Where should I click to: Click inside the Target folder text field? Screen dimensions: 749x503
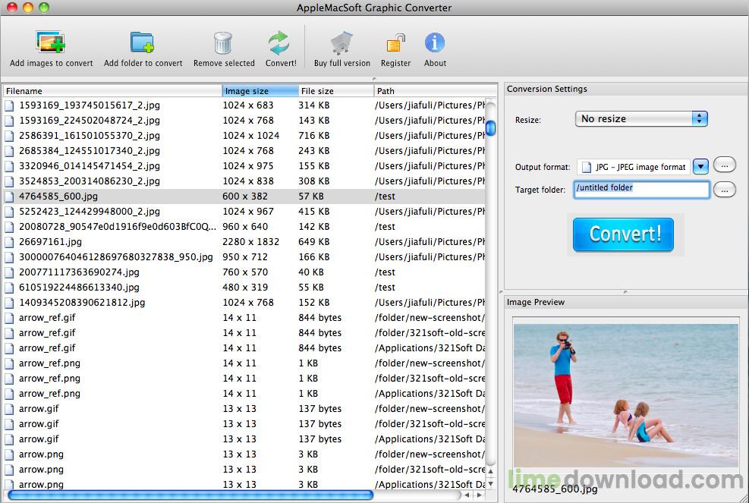637,187
